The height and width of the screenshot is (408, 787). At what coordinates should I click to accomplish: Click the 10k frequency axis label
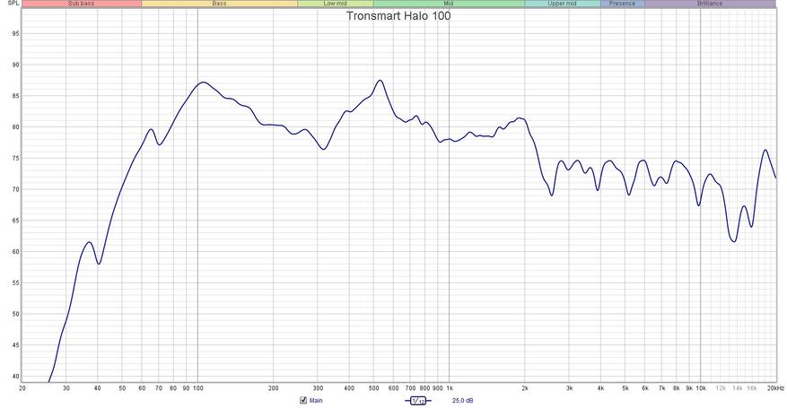point(701,388)
